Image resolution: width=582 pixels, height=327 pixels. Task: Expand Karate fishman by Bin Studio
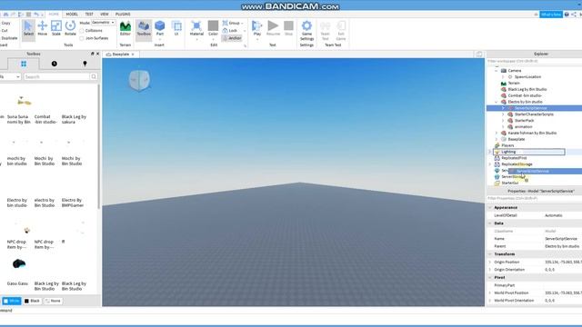497,133
